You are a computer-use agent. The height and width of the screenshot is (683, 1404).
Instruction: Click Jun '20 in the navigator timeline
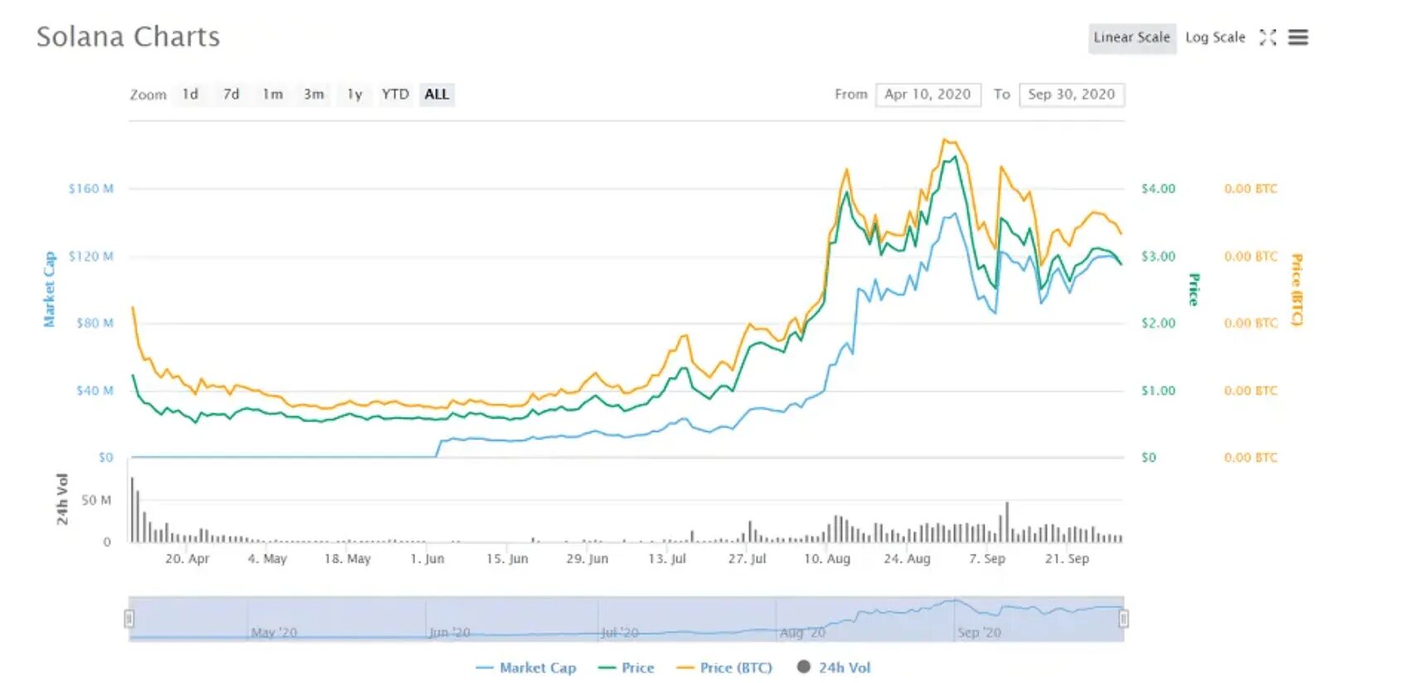point(450,632)
